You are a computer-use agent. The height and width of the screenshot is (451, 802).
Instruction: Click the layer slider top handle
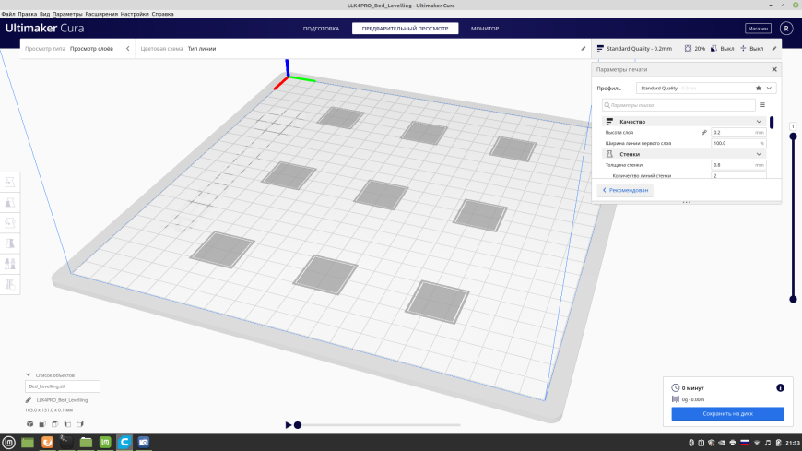point(793,136)
